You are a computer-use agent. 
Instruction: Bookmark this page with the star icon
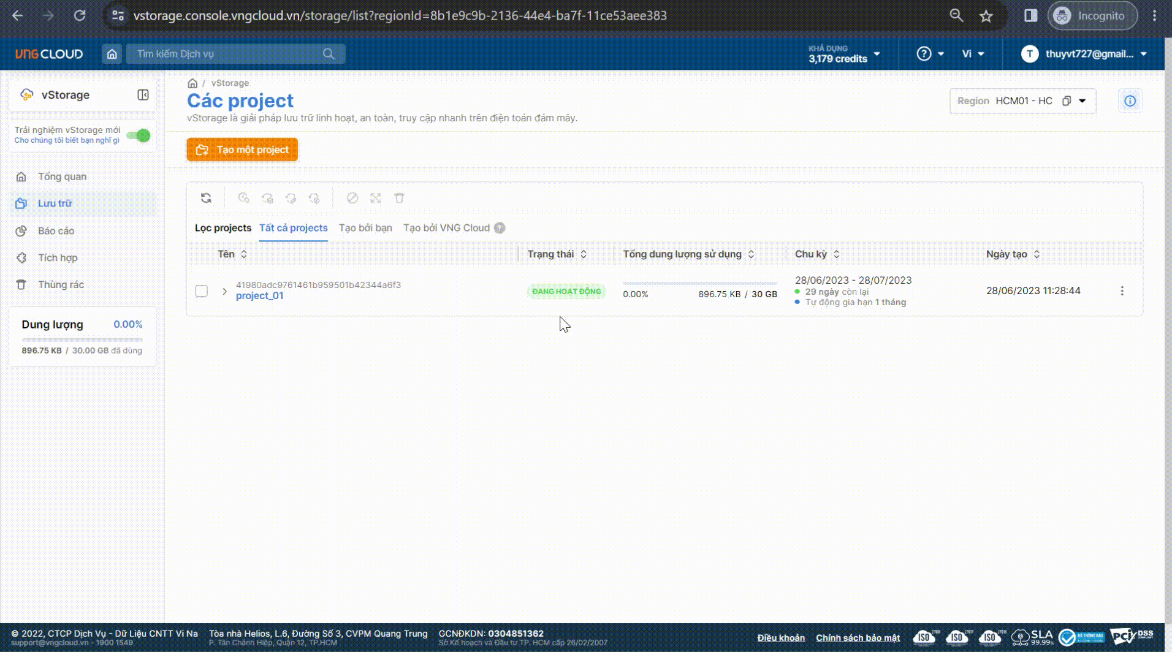pyautogui.click(x=986, y=16)
